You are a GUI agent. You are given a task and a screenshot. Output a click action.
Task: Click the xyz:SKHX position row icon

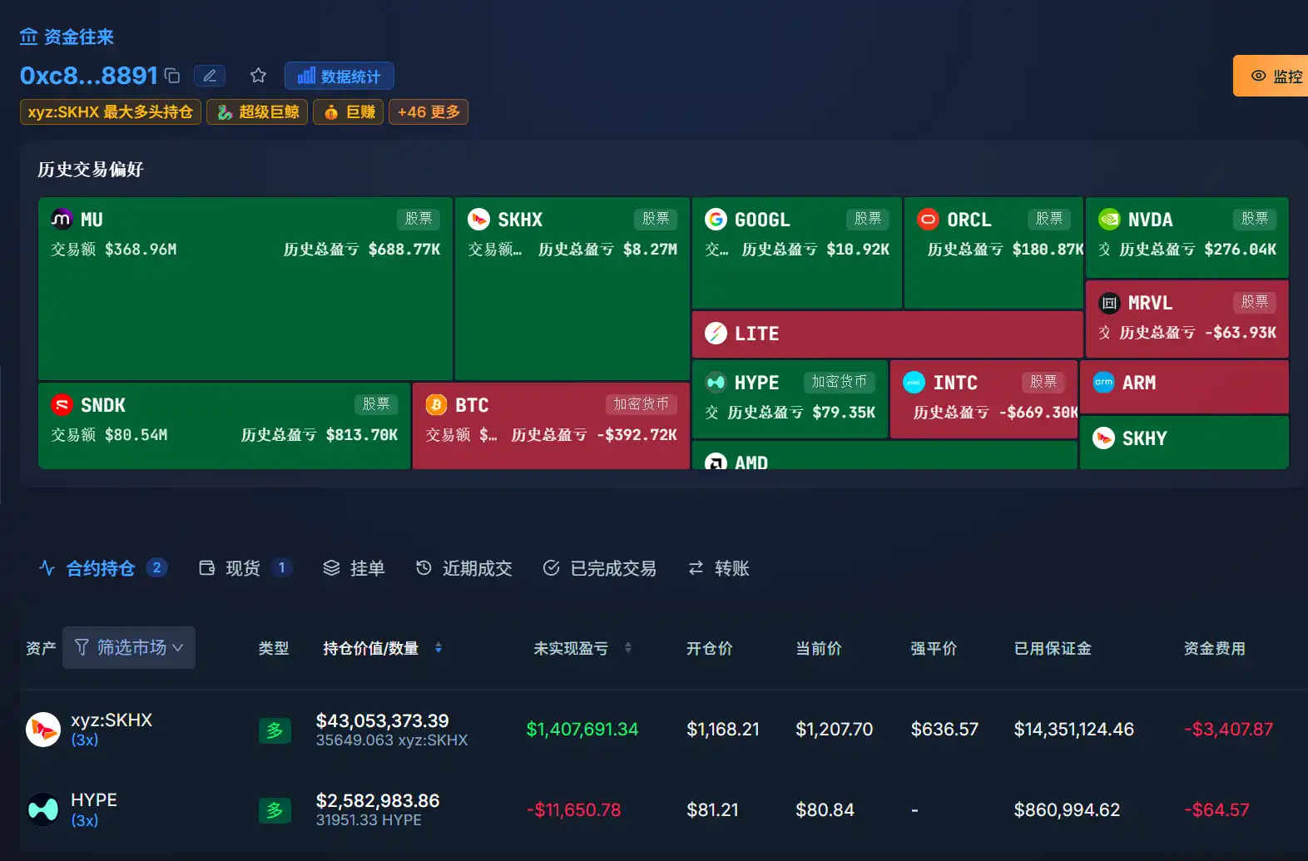pyautogui.click(x=43, y=730)
